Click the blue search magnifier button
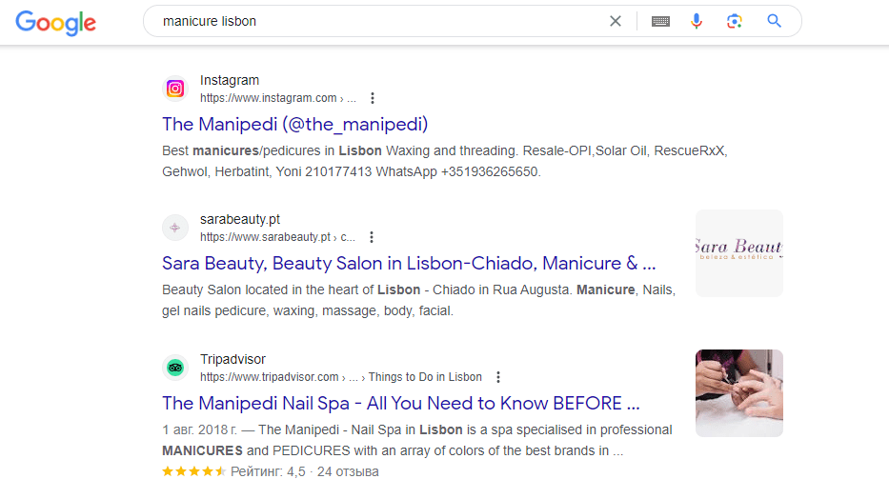Image resolution: width=889 pixels, height=499 pixels. click(x=774, y=21)
